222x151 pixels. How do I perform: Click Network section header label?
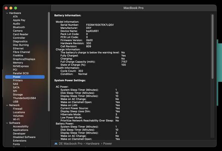[x=14, y=105]
